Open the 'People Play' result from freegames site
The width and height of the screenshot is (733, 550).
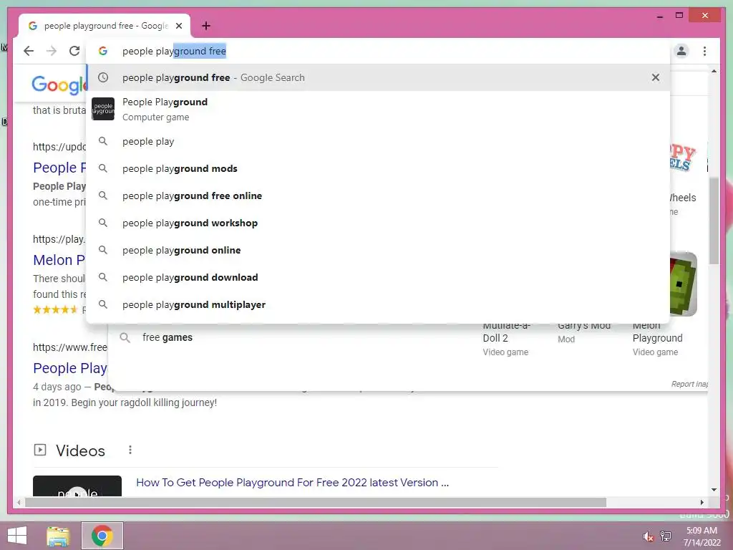pyautogui.click(x=70, y=369)
